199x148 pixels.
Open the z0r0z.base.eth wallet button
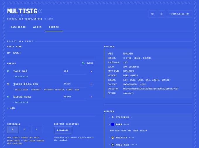pyautogui.click(x=179, y=14)
